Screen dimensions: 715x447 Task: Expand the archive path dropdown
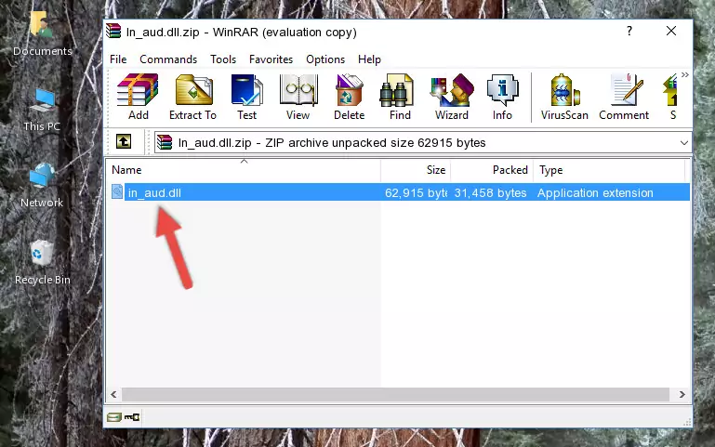683,142
